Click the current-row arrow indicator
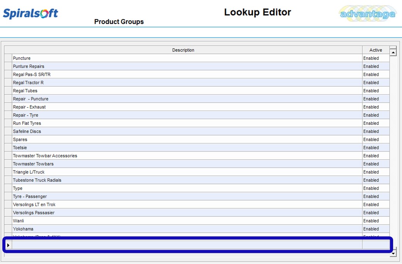402x264 pixels. point(8,245)
